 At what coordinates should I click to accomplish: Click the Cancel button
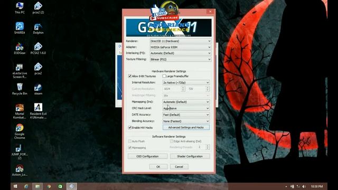(x=179, y=167)
